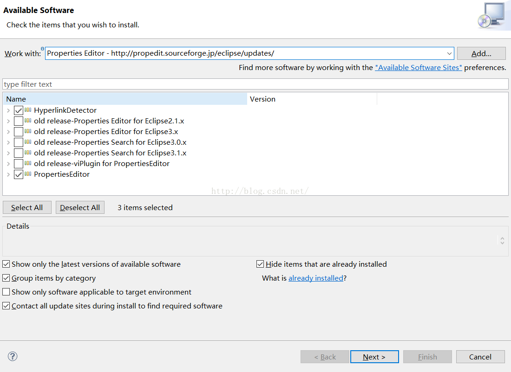The height and width of the screenshot is (372, 511).
Task: Uncheck the HyperlinkDetector checkbox
Action: (19, 110)
